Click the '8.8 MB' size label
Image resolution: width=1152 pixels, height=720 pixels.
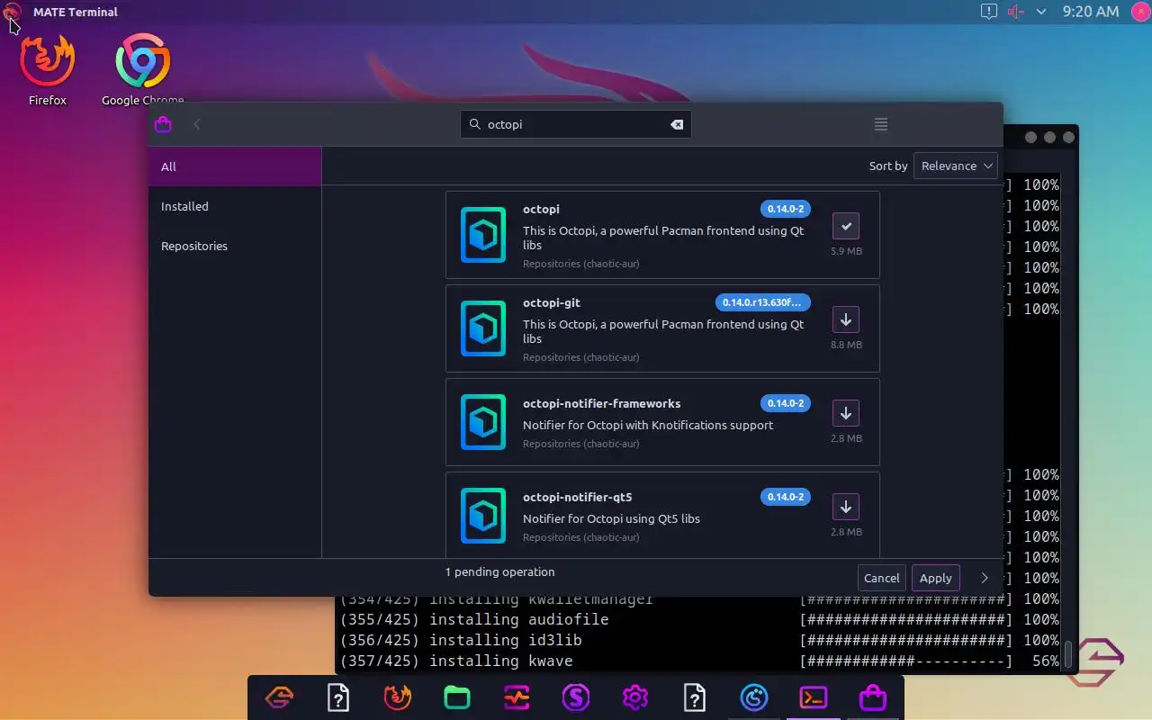tap(846, 345)
